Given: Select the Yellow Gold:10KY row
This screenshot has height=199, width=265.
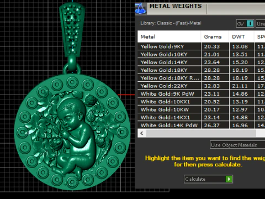Looking at the screenshot, I should coord(202,54).
